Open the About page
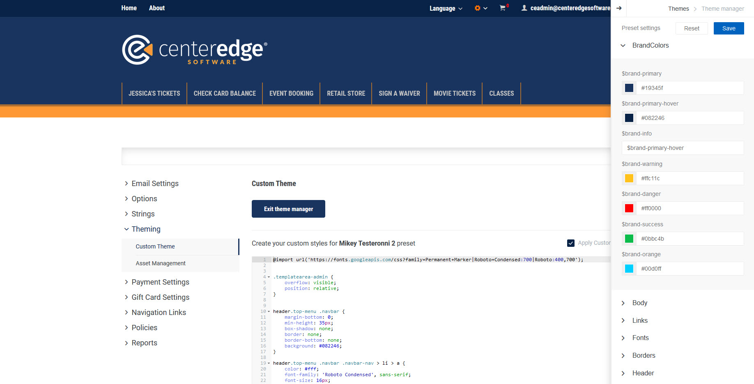 [157, 8]
